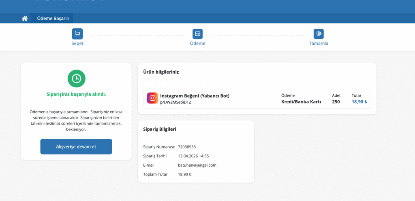The width and height of the screenshot is (415, 201).
Task: Click the Toplam Tutar label
Action: (155, 174)
